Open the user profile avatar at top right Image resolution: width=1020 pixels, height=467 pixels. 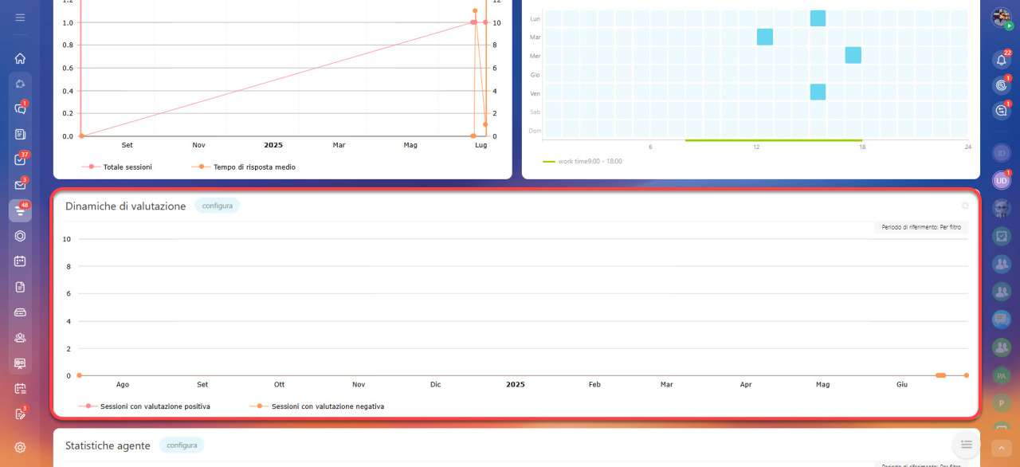(1001, 18)
